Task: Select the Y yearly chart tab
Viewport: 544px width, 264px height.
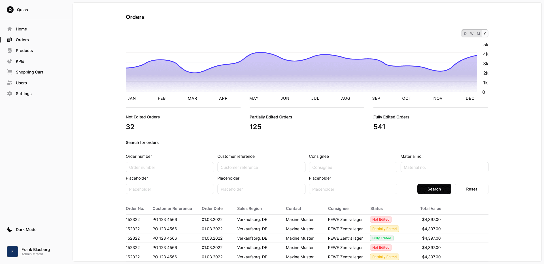Action: pyautogui.click(x=485, y=33)
